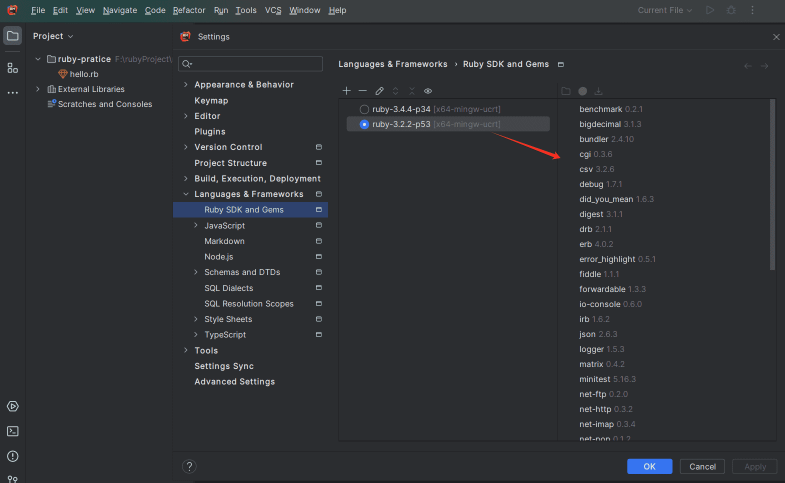The width and height of the screenshot is (785, 483).
Task: Click the Settings help question mark
Action: (189, 466)
